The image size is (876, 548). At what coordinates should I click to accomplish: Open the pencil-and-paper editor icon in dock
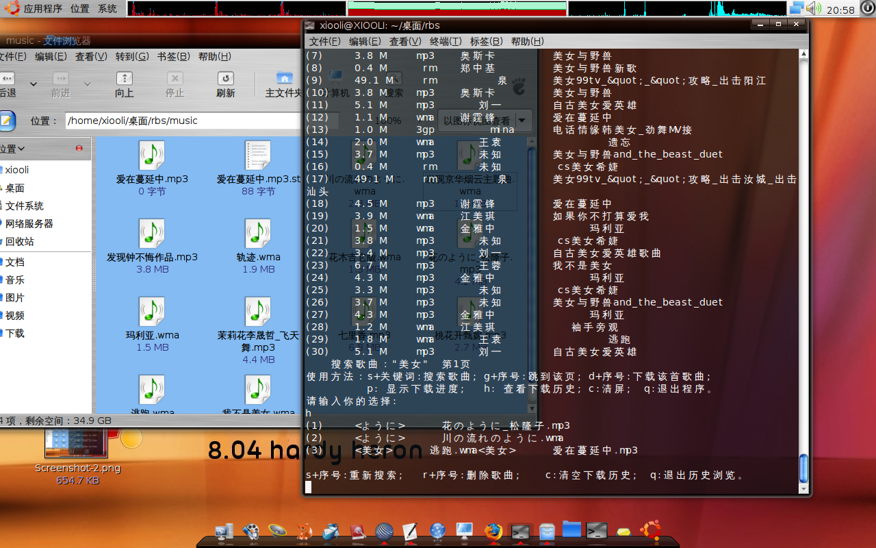(411, 531)
